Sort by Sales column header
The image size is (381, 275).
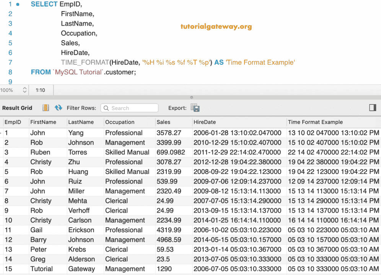click(x=163, y=122)
